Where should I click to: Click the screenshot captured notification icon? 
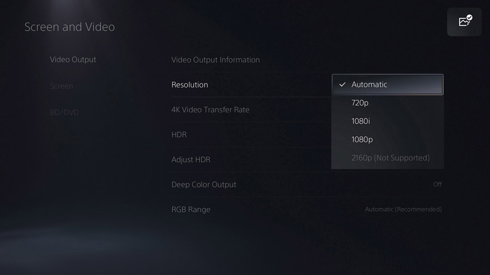coord(464,22)
